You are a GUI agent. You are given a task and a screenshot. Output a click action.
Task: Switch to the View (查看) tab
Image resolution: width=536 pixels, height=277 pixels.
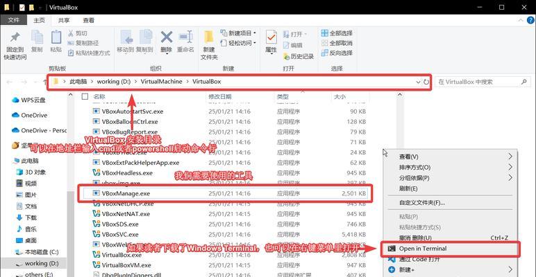[89, 20]
